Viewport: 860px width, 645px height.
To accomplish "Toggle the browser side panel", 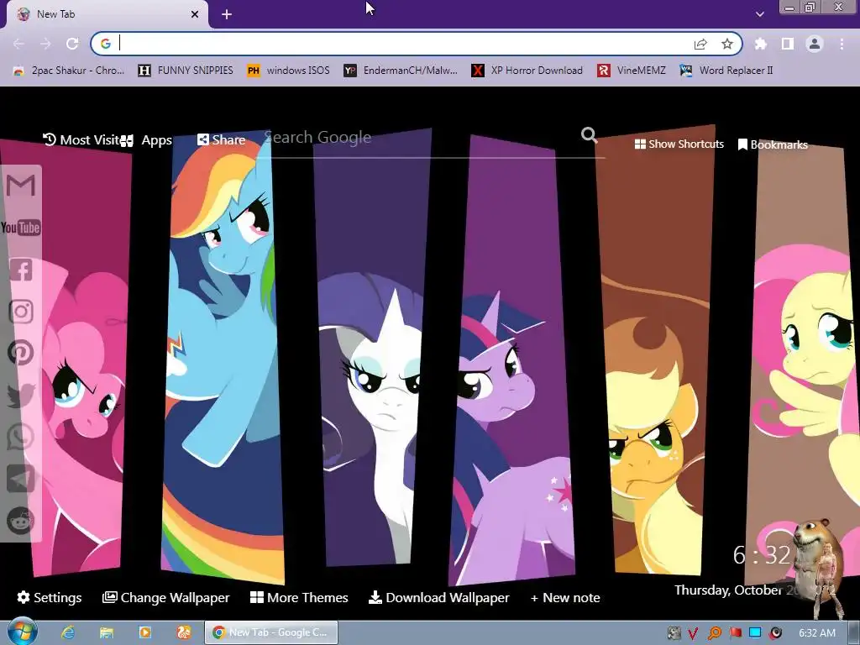I will pyautogui.click(x=788, y=44).
